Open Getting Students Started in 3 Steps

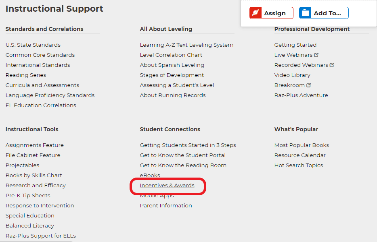point(188,145)
